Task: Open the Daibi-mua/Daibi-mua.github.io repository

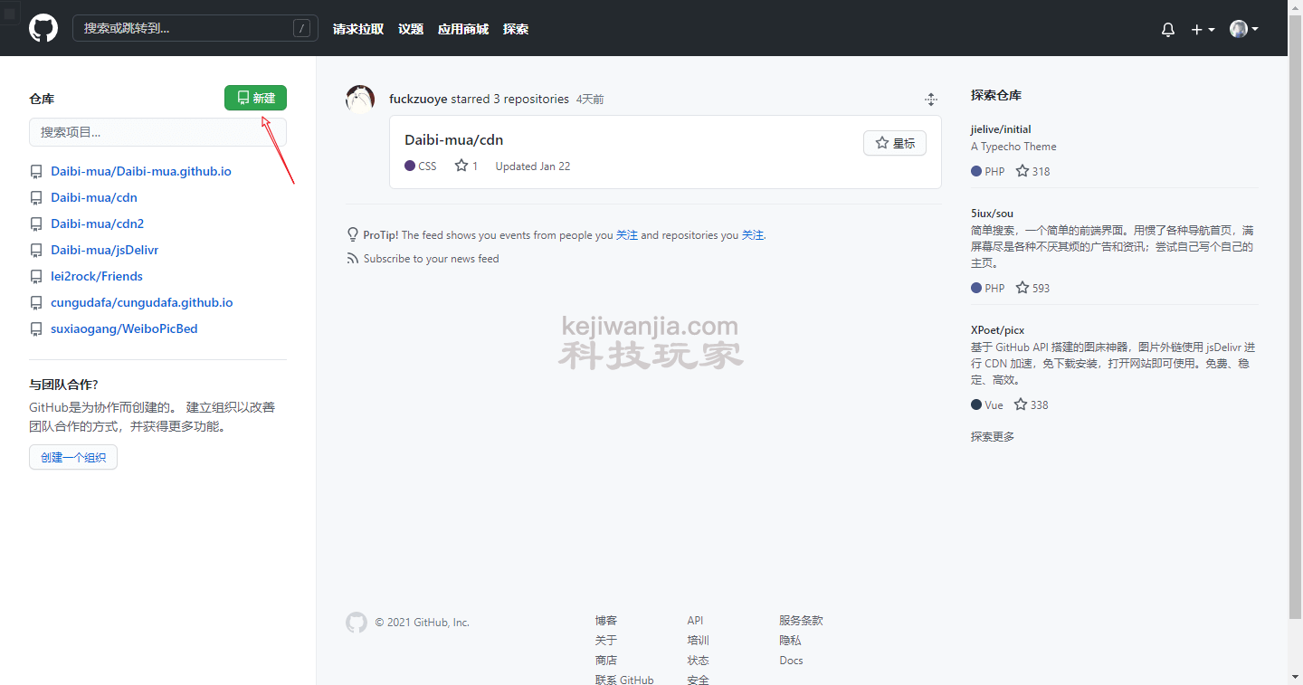Action: (141, 171)
